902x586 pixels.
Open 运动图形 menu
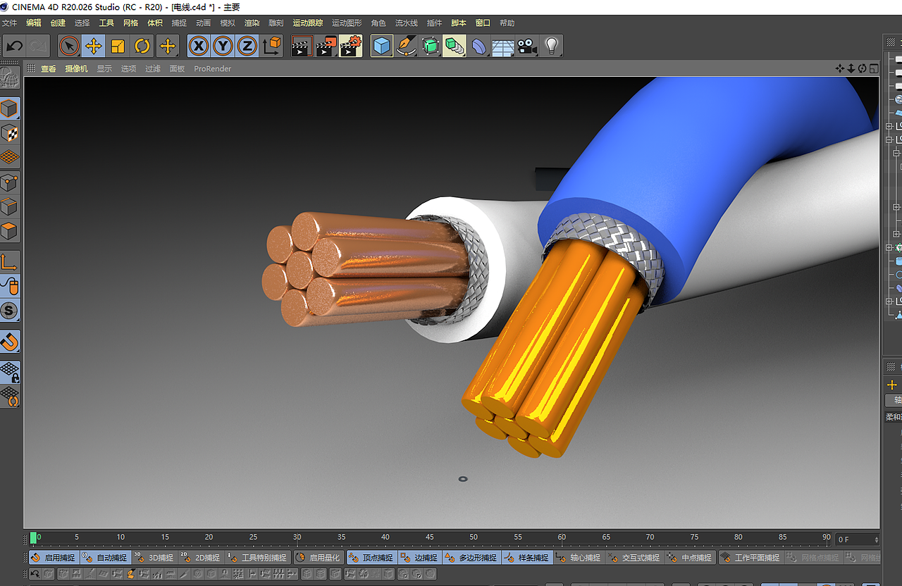(x=347, y=23)
